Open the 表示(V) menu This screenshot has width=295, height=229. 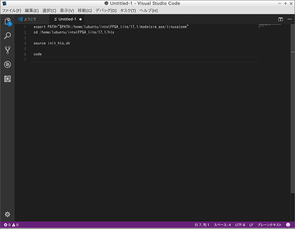67,10
